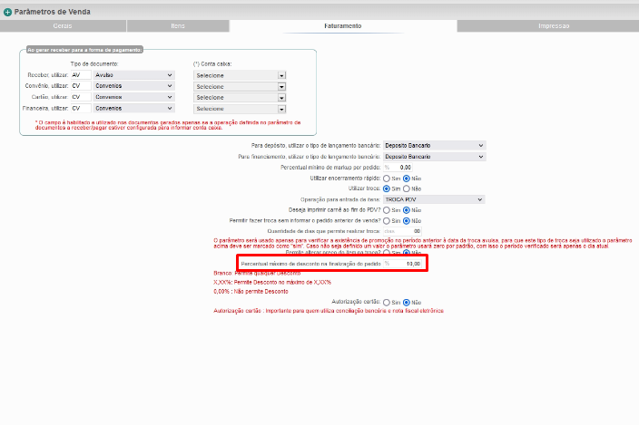Switch to the Gerais tab
The width and height of the screenshot is (639, 425).
63,25
